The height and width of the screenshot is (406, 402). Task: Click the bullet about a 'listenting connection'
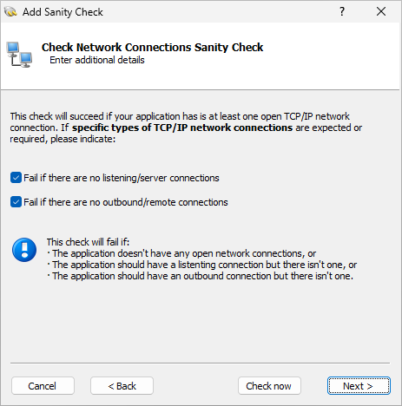202,265
